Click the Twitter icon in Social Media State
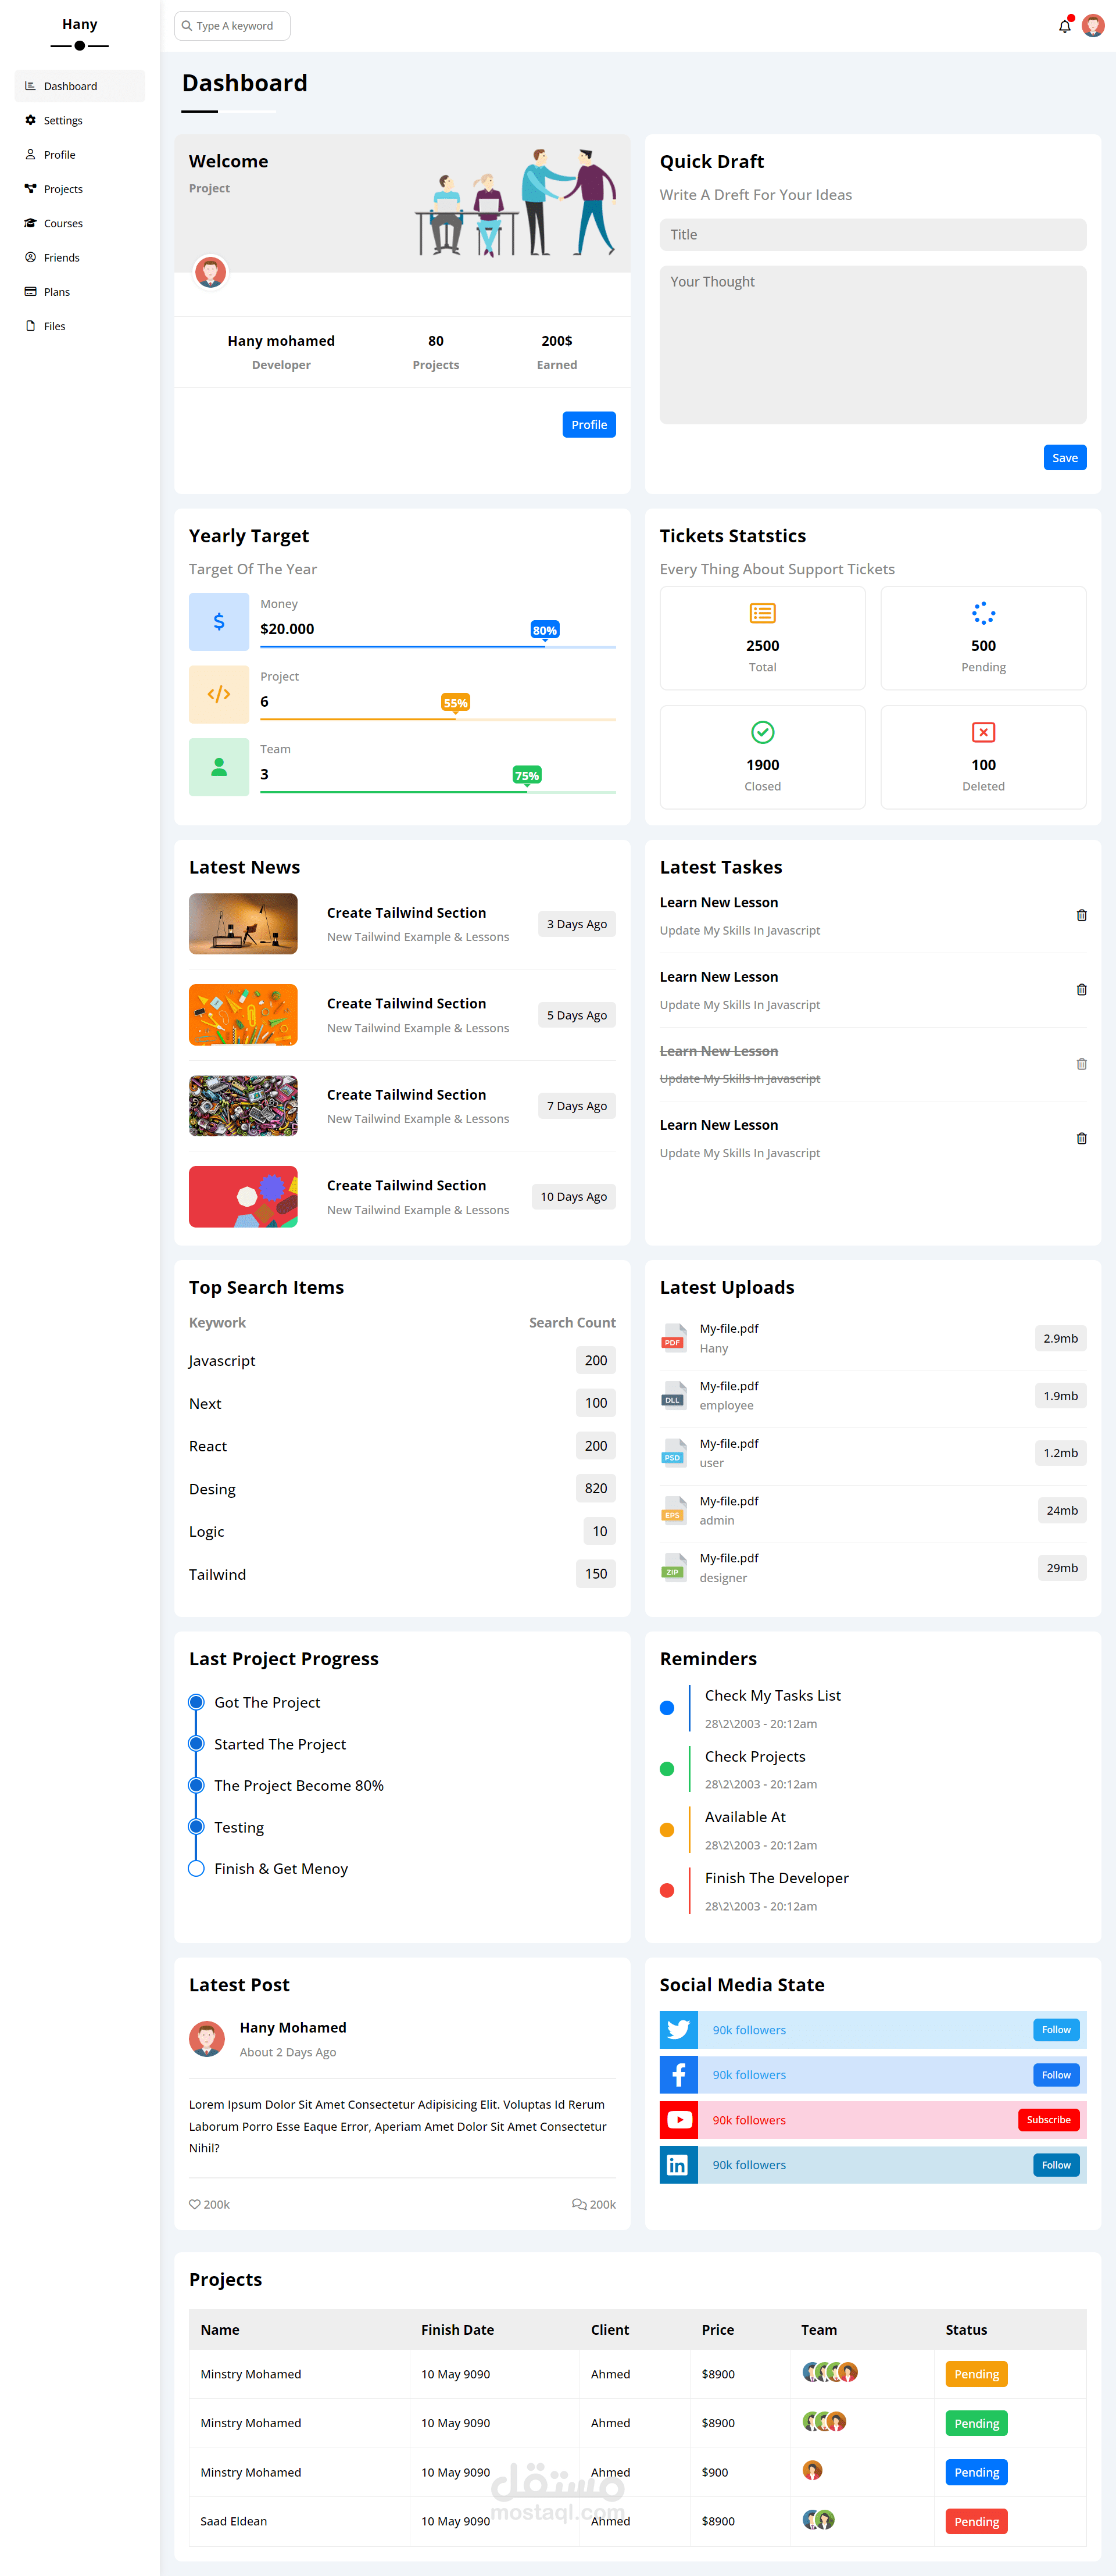This screenshot has height=2576, width=1116. pos(678,2030)
